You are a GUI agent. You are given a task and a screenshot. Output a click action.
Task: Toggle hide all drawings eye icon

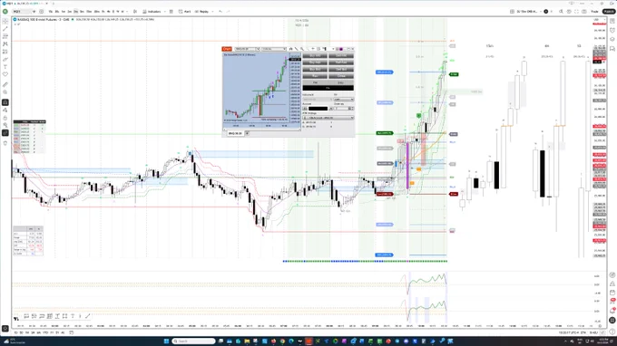(x=5, y=125)
